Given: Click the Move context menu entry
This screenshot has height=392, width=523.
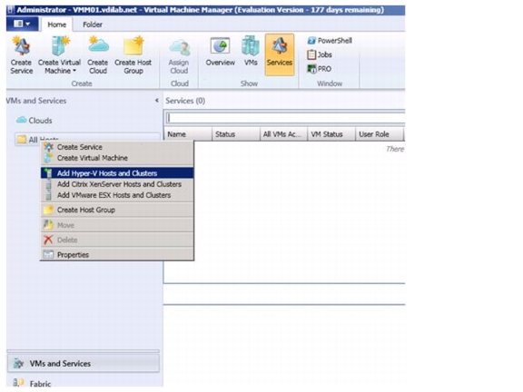Looking at the screenshot, I should point(117,225).
